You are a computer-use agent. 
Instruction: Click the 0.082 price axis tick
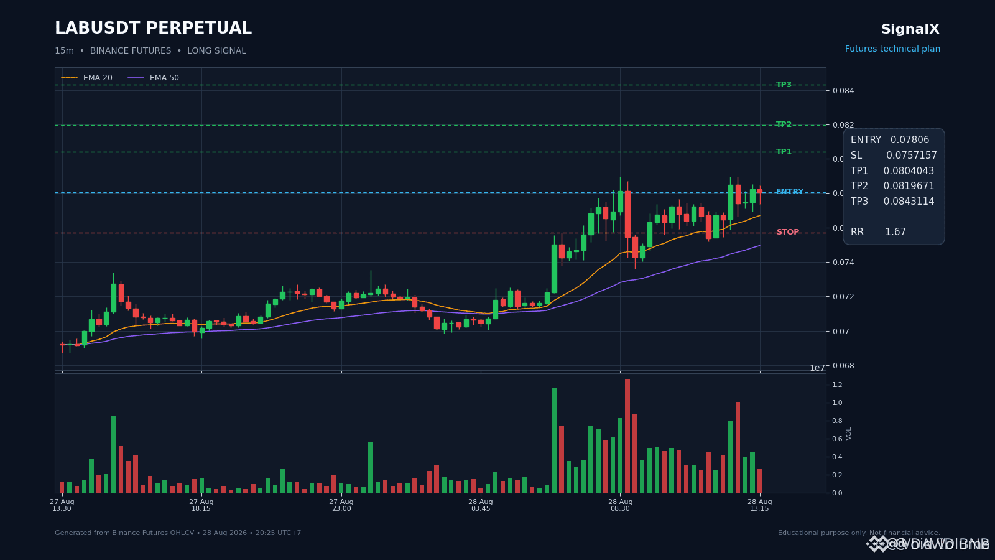pyautogui.click(x=843, y=125)
